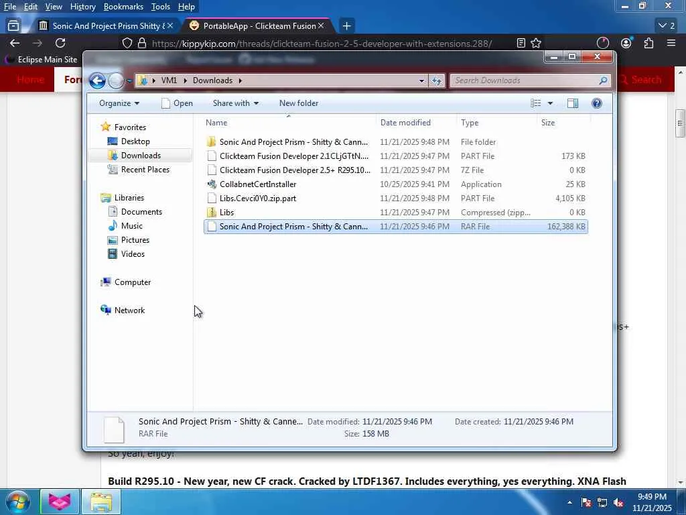The image size is (686, 515).
Task: Select Favorites in navigation pane
Action: point(130,127)
